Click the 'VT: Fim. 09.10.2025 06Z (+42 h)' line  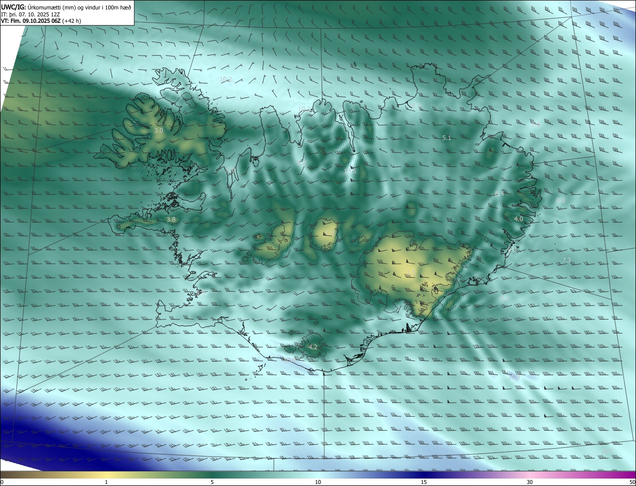tap(42, 21)
